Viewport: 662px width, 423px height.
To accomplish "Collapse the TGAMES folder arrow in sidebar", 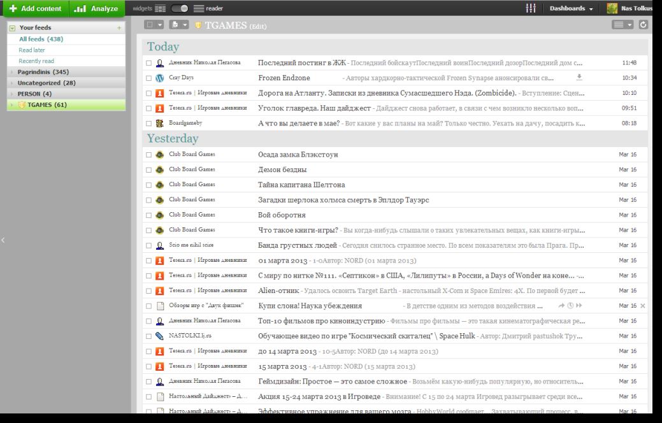I will [12, 105].
